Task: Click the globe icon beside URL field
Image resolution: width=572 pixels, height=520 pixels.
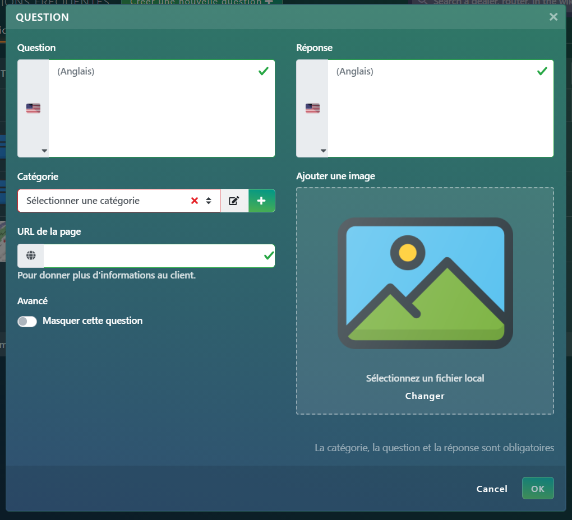Action: (31, 256)
